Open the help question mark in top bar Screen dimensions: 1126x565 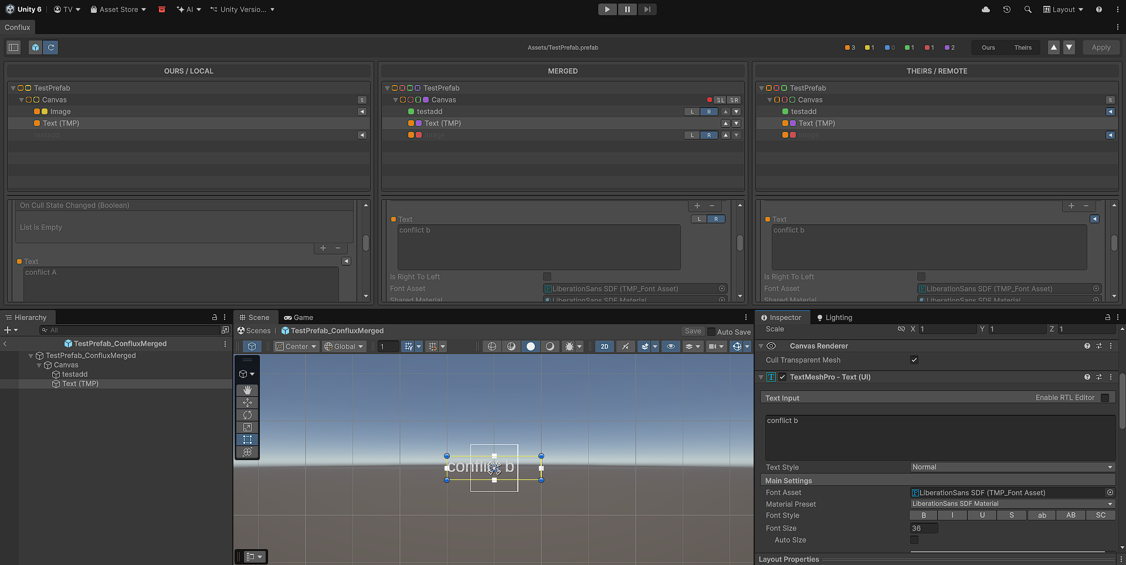1099,9
